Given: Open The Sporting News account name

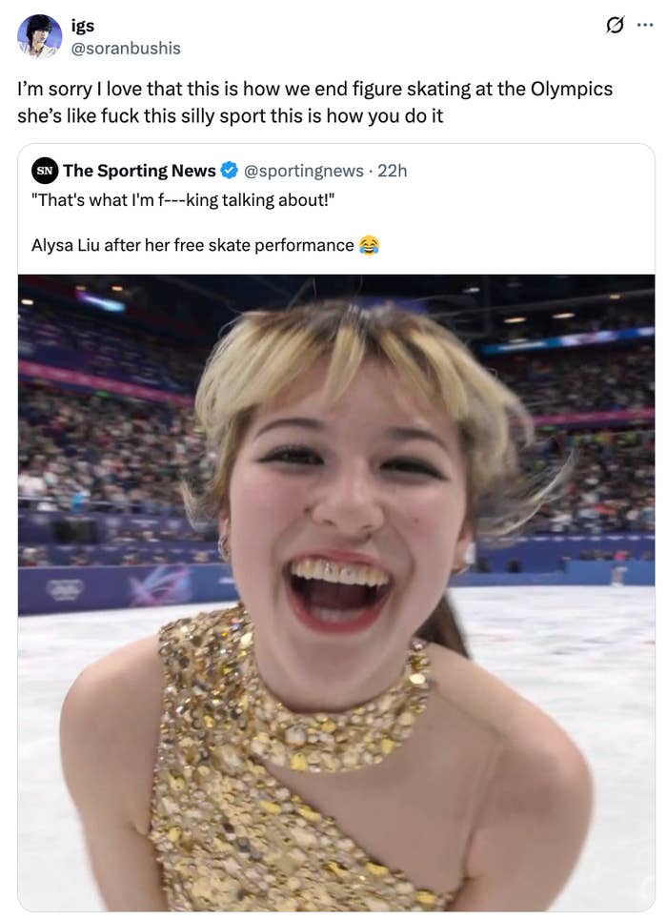Looking at the screenshot, I should [x=139, y=171].
